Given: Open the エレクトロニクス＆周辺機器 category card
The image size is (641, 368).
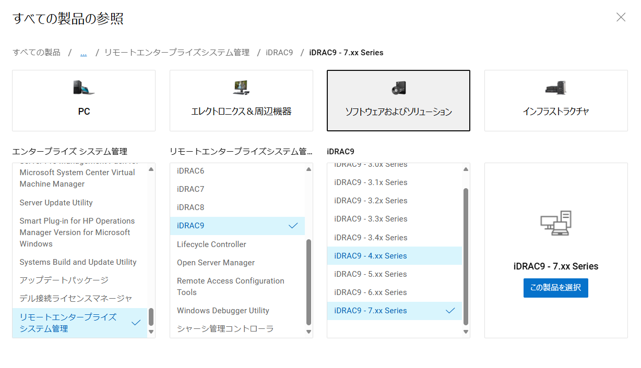Looking at the screenshot, I should pos(241,101).
